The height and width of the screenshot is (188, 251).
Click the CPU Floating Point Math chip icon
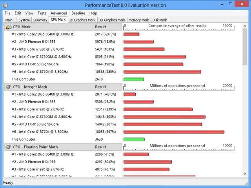pyautogui.click(x=8, y=147)
